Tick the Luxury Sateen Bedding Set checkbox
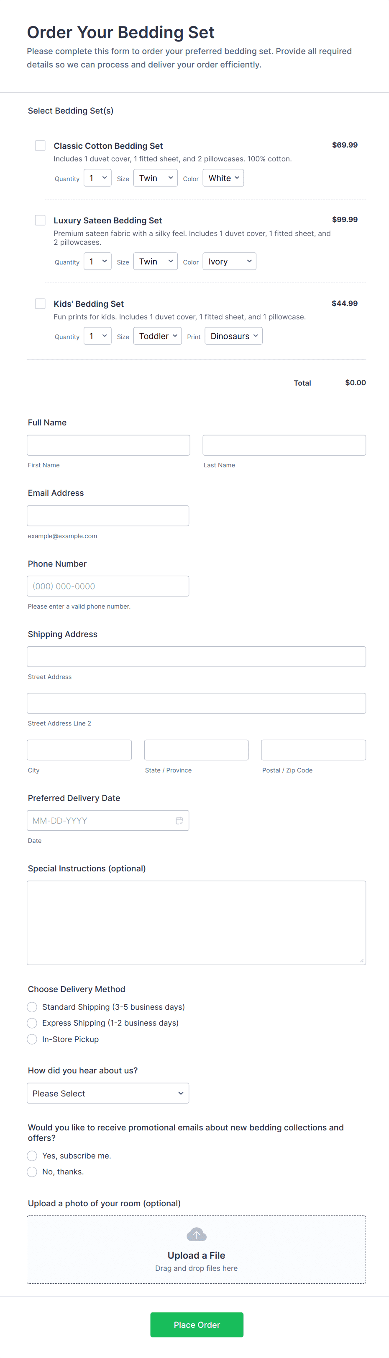389x1358 pixels. (x=40, y=220)
